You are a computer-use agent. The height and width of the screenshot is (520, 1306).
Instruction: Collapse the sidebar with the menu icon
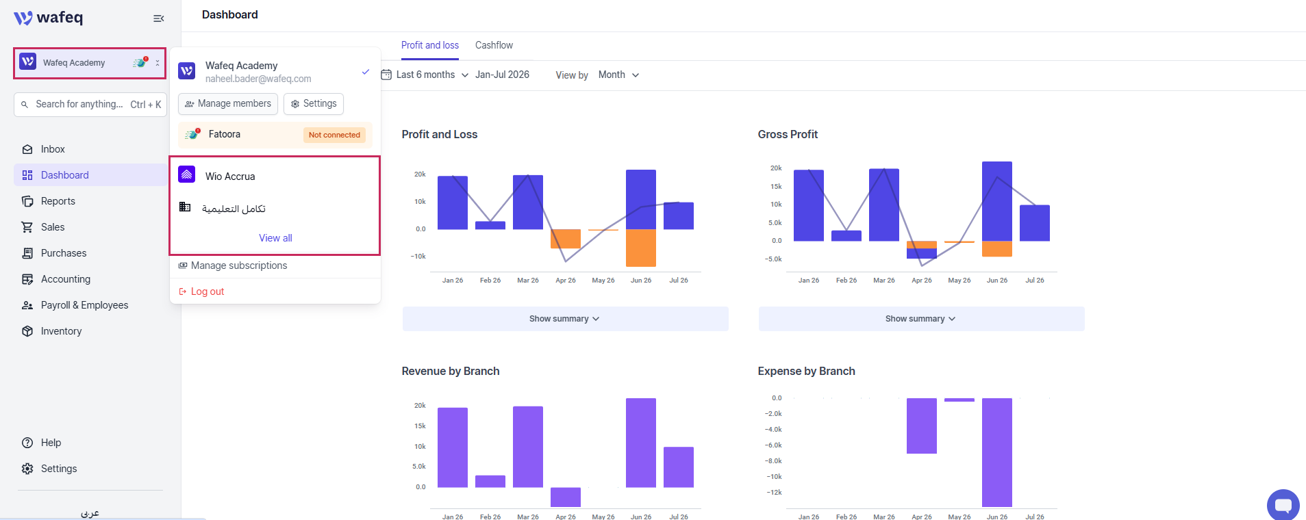point(158,18)
